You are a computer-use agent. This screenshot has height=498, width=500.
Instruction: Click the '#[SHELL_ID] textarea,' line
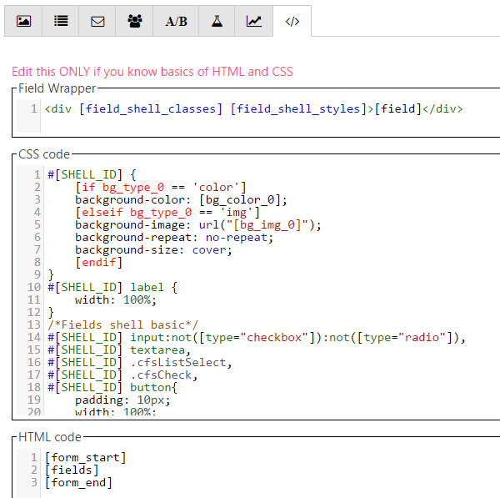pyautogui.click(x=119, y=350)
